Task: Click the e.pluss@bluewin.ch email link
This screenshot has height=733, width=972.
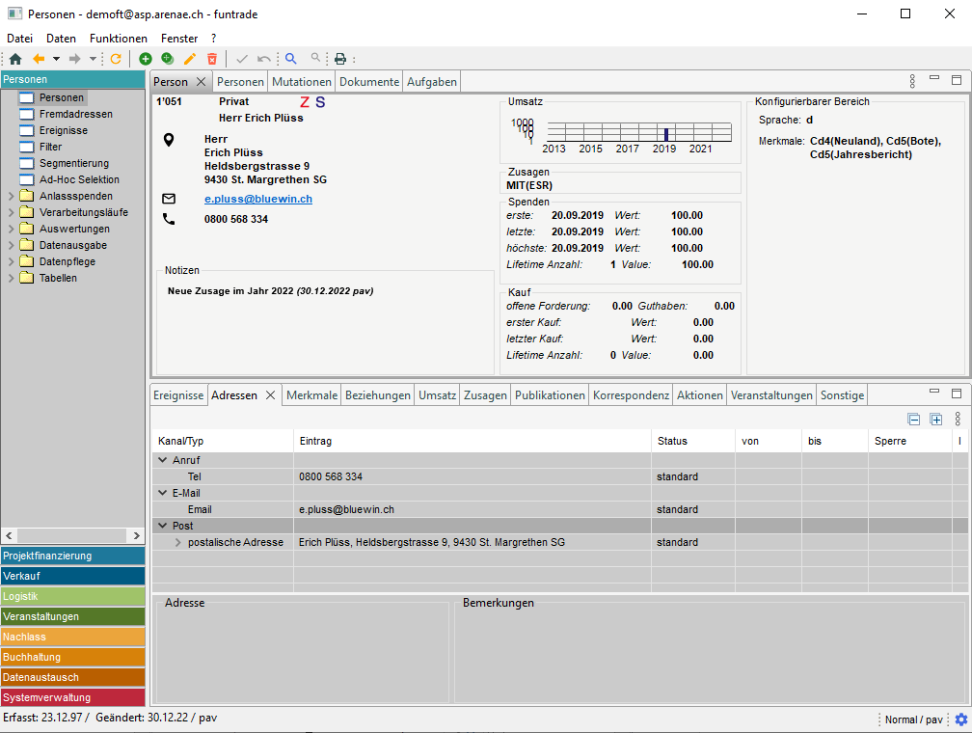Action: click(257, 199)
